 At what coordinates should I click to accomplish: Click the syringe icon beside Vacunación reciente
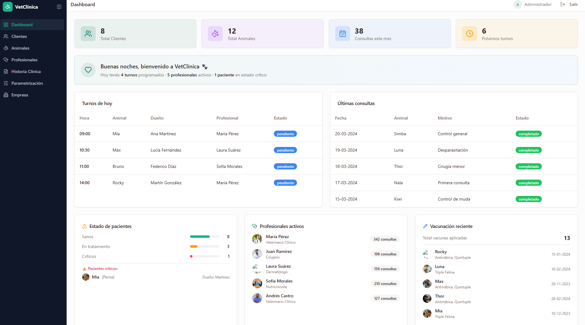point(425,226)
